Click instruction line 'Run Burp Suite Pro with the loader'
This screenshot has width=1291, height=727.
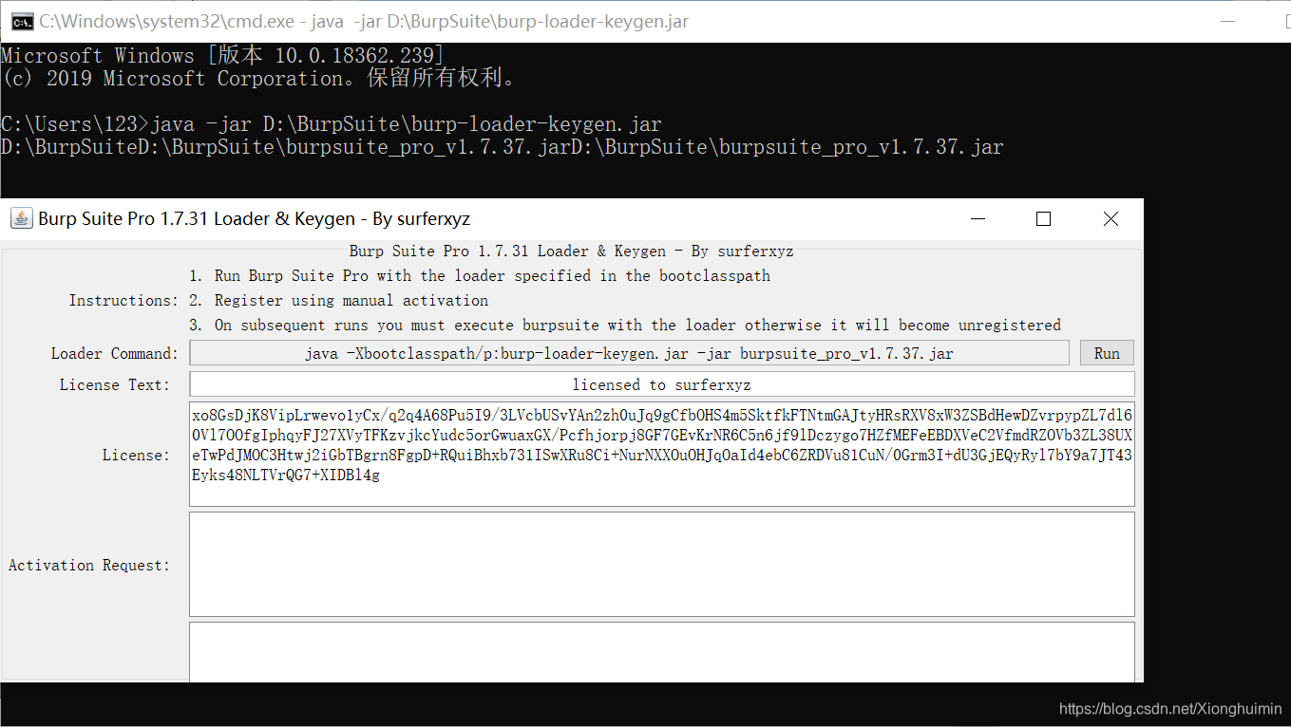480,275
